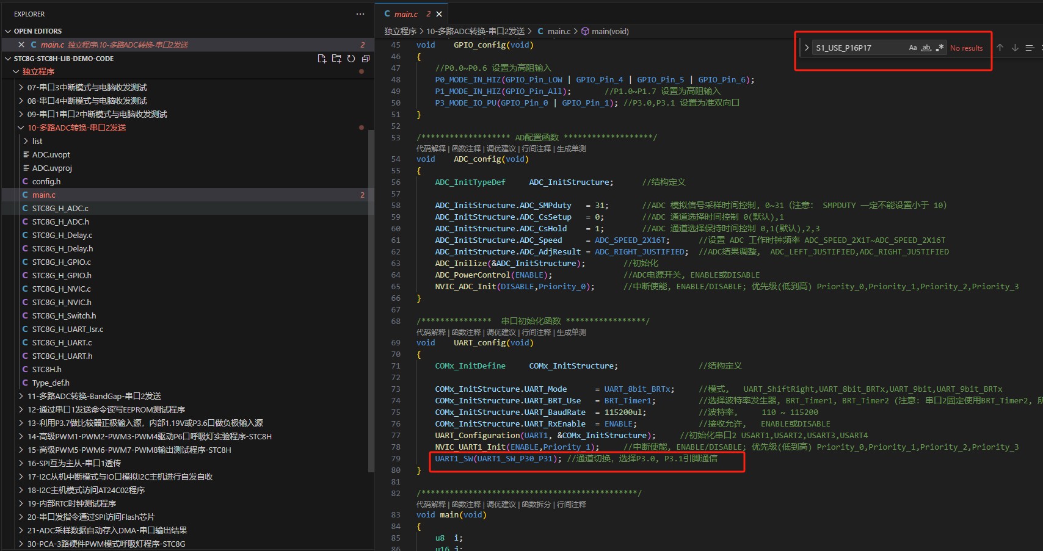This screenshot has height=551, width=1043.
Task: Click breadcrumb 10-多路ADC转换-串口2发送
Action: (x=475, y=31)
